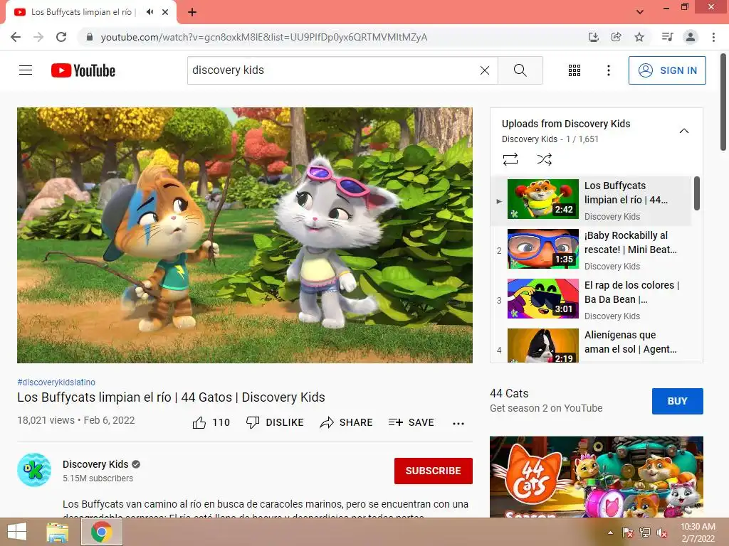Mute the tab via speaker icon
This screenshot has height=546, width=729.
150,12
